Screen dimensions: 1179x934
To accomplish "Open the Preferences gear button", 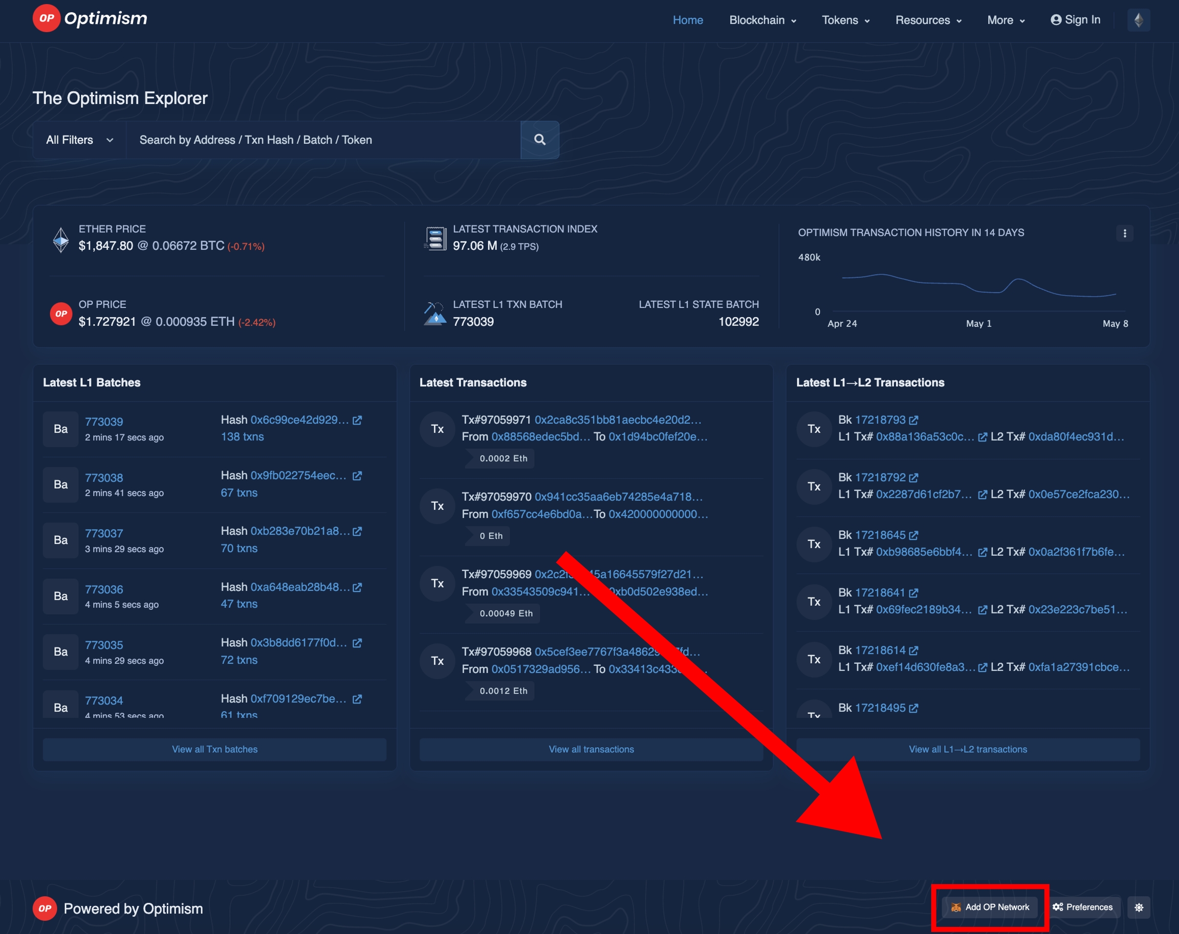I will [x=1083, y=907].
